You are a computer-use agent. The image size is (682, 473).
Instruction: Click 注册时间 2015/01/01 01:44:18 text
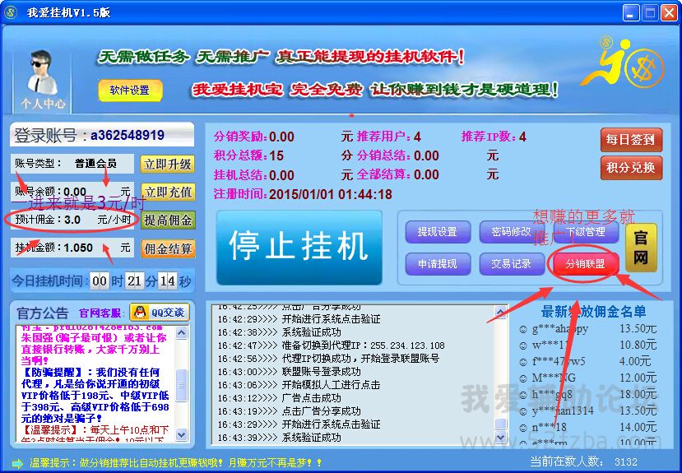coord(303,194)
